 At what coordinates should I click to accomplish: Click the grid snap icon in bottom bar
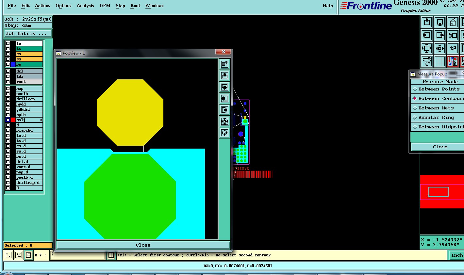(x=29, y=255)
